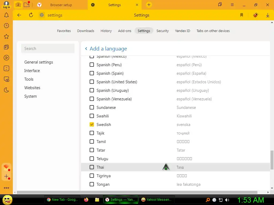Check the Tajik checkbox
274x205 pixels.
tap(92, 133)
